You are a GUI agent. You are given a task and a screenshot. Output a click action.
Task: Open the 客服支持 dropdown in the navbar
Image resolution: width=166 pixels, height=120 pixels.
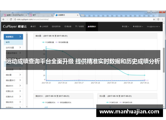coord(138,27)
